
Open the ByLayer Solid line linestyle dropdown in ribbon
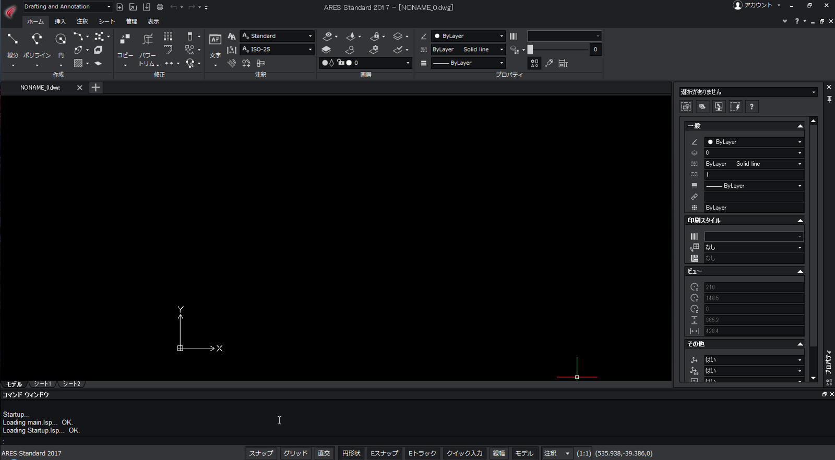coord(468,50)
